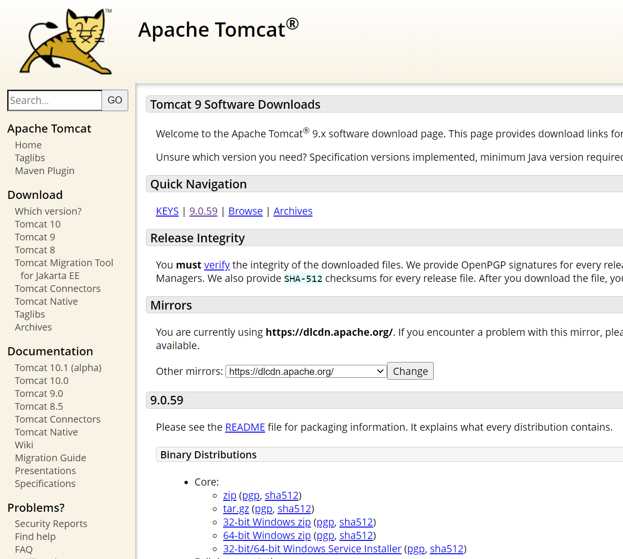This screenshot has width=623, height=559.
Task: Open Tomcat 10.0 documentation
Action: (41, 381)
